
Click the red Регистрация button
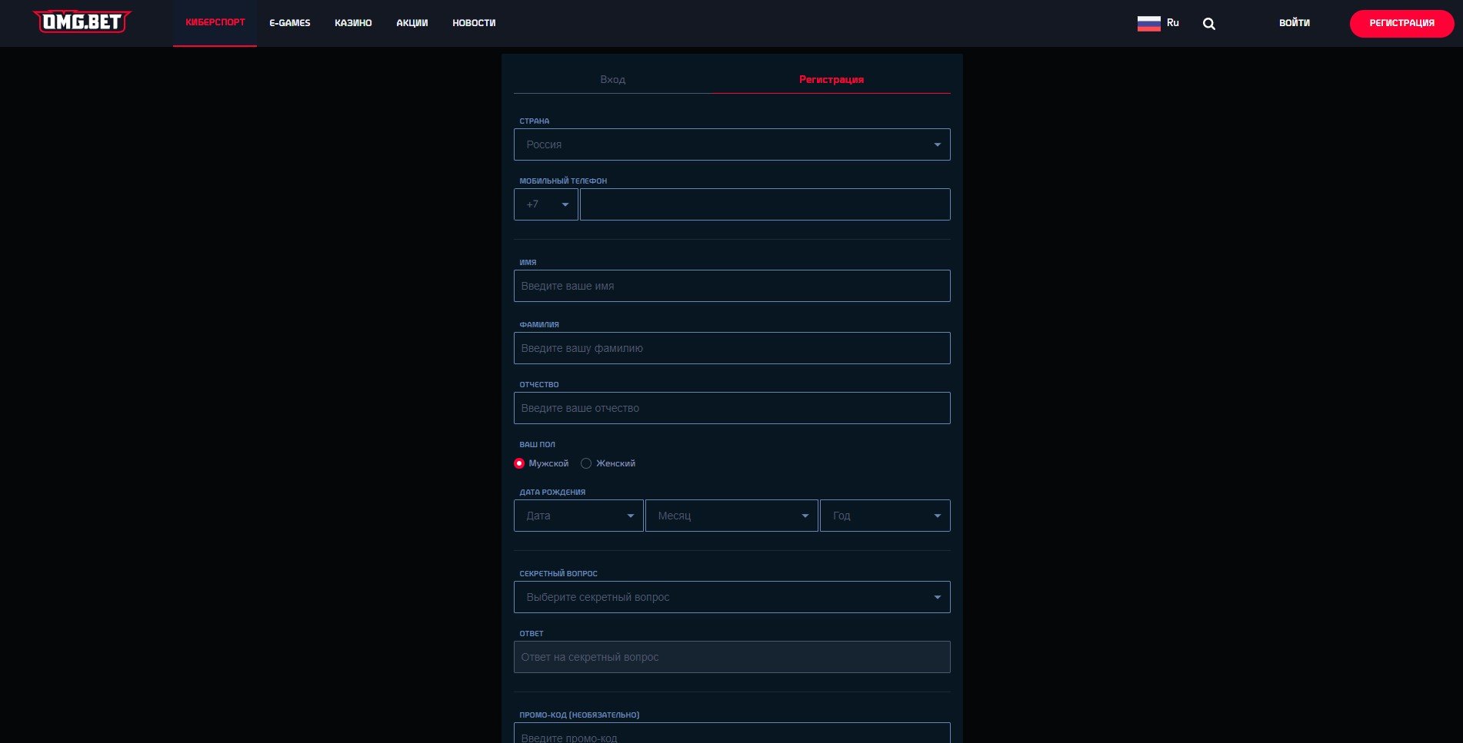(x=1401, y=23)
